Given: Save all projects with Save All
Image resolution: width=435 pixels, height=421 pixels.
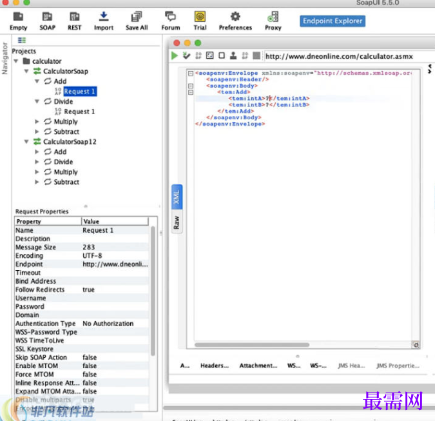Looking at the screenshot, I should click(x=137, y=21).
